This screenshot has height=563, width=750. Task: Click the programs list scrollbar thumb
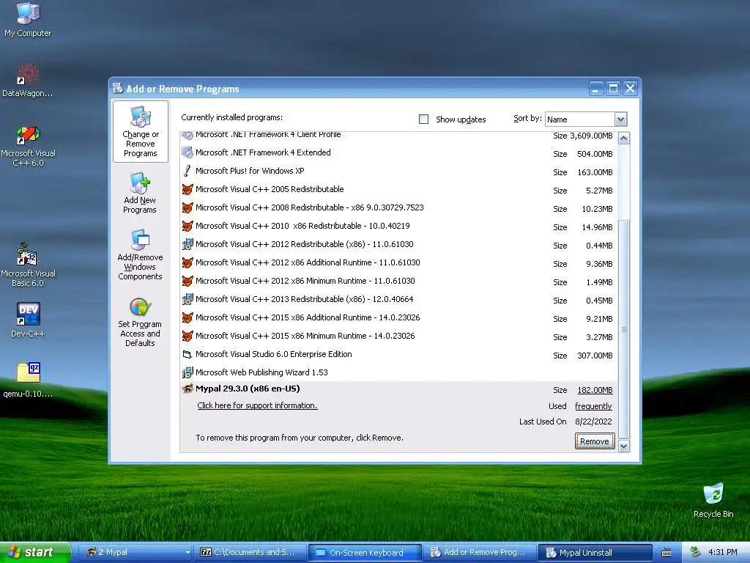pyautogui.click(x=624, y=329)
